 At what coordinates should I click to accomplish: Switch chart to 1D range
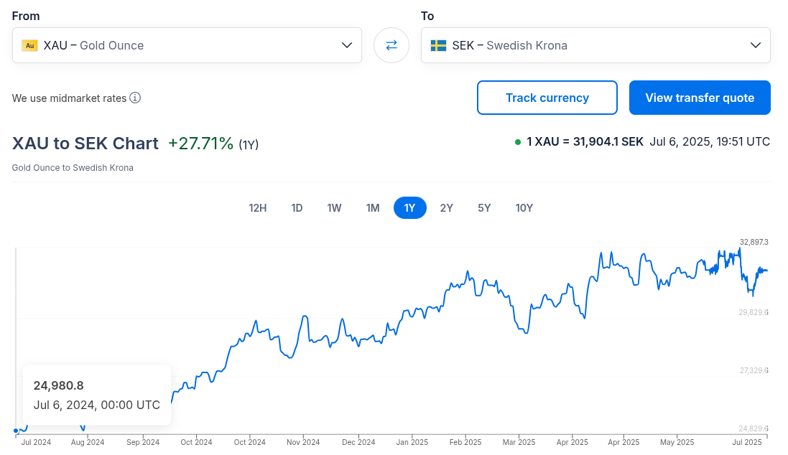297,208
